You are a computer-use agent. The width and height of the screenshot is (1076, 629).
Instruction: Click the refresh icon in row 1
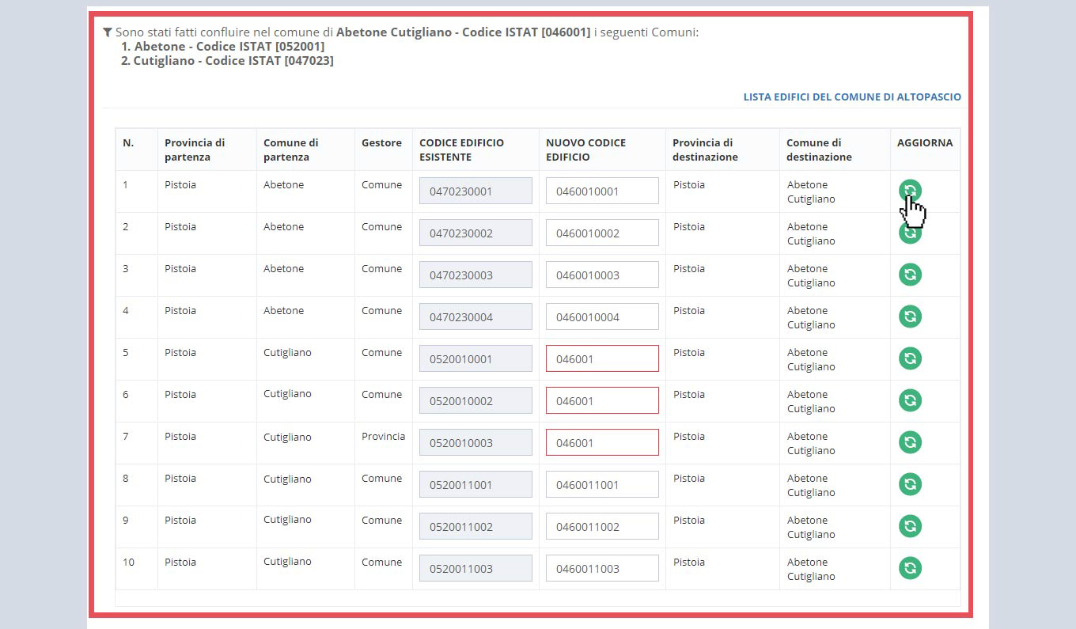[x=910, y=191]
